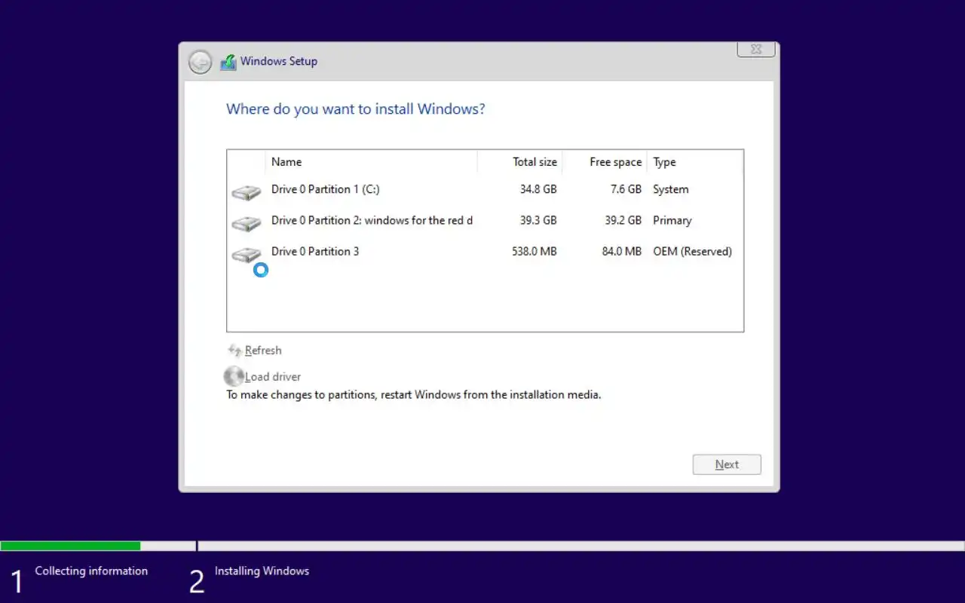Select Drive 0 Partition 3 row
This screenshot has height=603, width=965.
tap(485, 252)
